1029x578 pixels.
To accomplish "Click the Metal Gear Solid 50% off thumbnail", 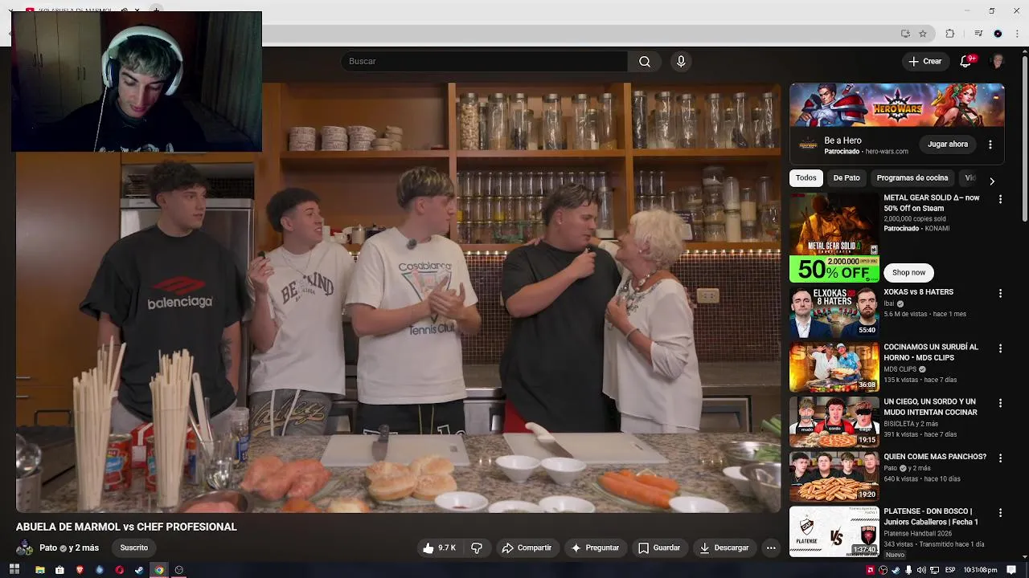I will pyautogui.click(x=834, y=238).
